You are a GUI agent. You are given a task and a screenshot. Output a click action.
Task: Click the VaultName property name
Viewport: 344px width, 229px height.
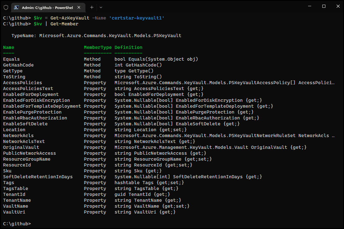tap(15, 206)
